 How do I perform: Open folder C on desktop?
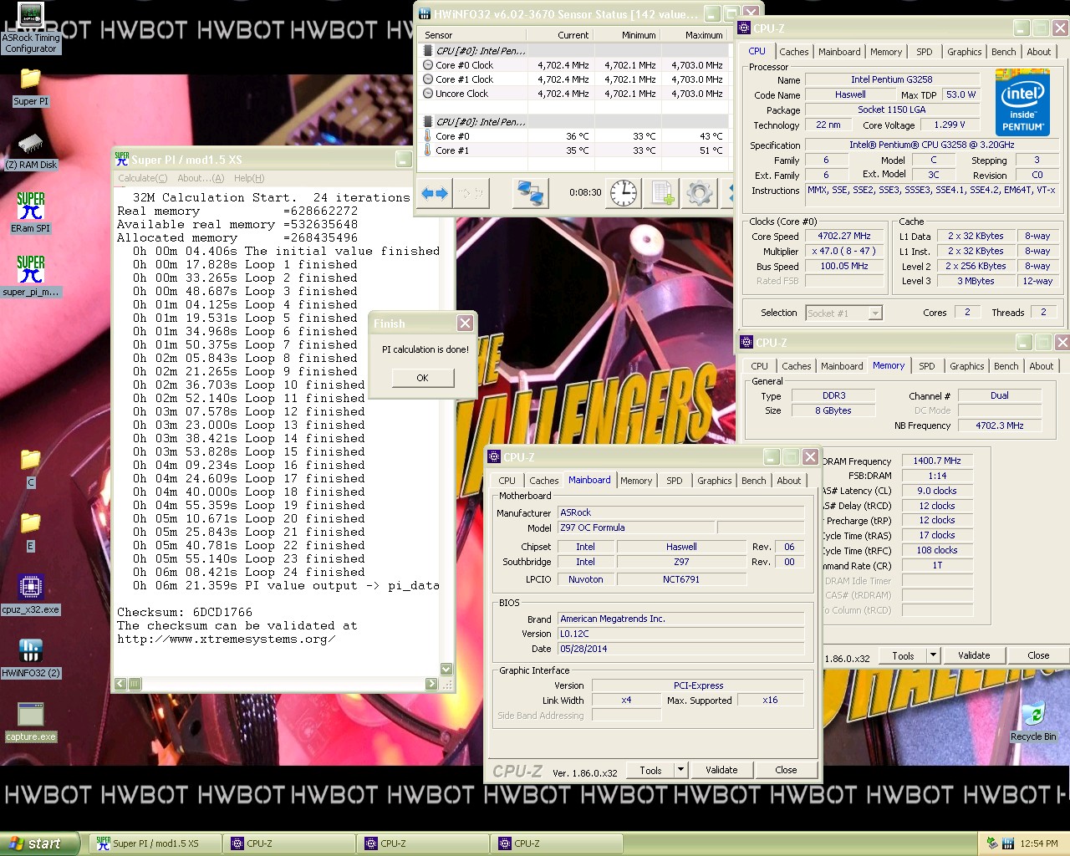[31, 468]
